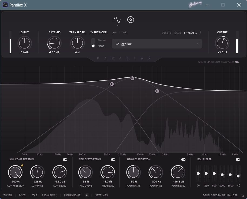Disable the Low Compression section
Viewport: 247px width, 199px height.
pyautogui.click(x=65, y=159)
